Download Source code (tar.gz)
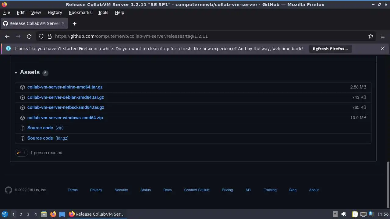This screenshot has width=390, height=219. pos(48,138)
